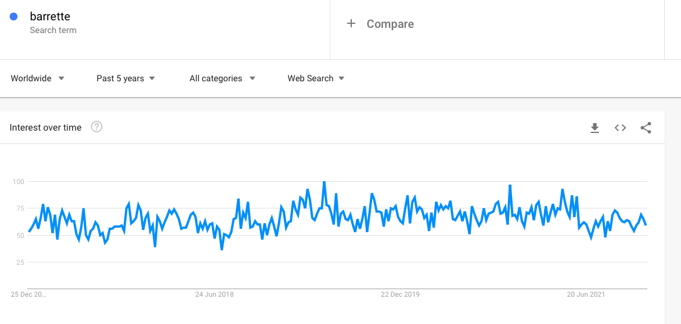Open embed code icon for chart

pyautogui.click(x=620, y=128)
